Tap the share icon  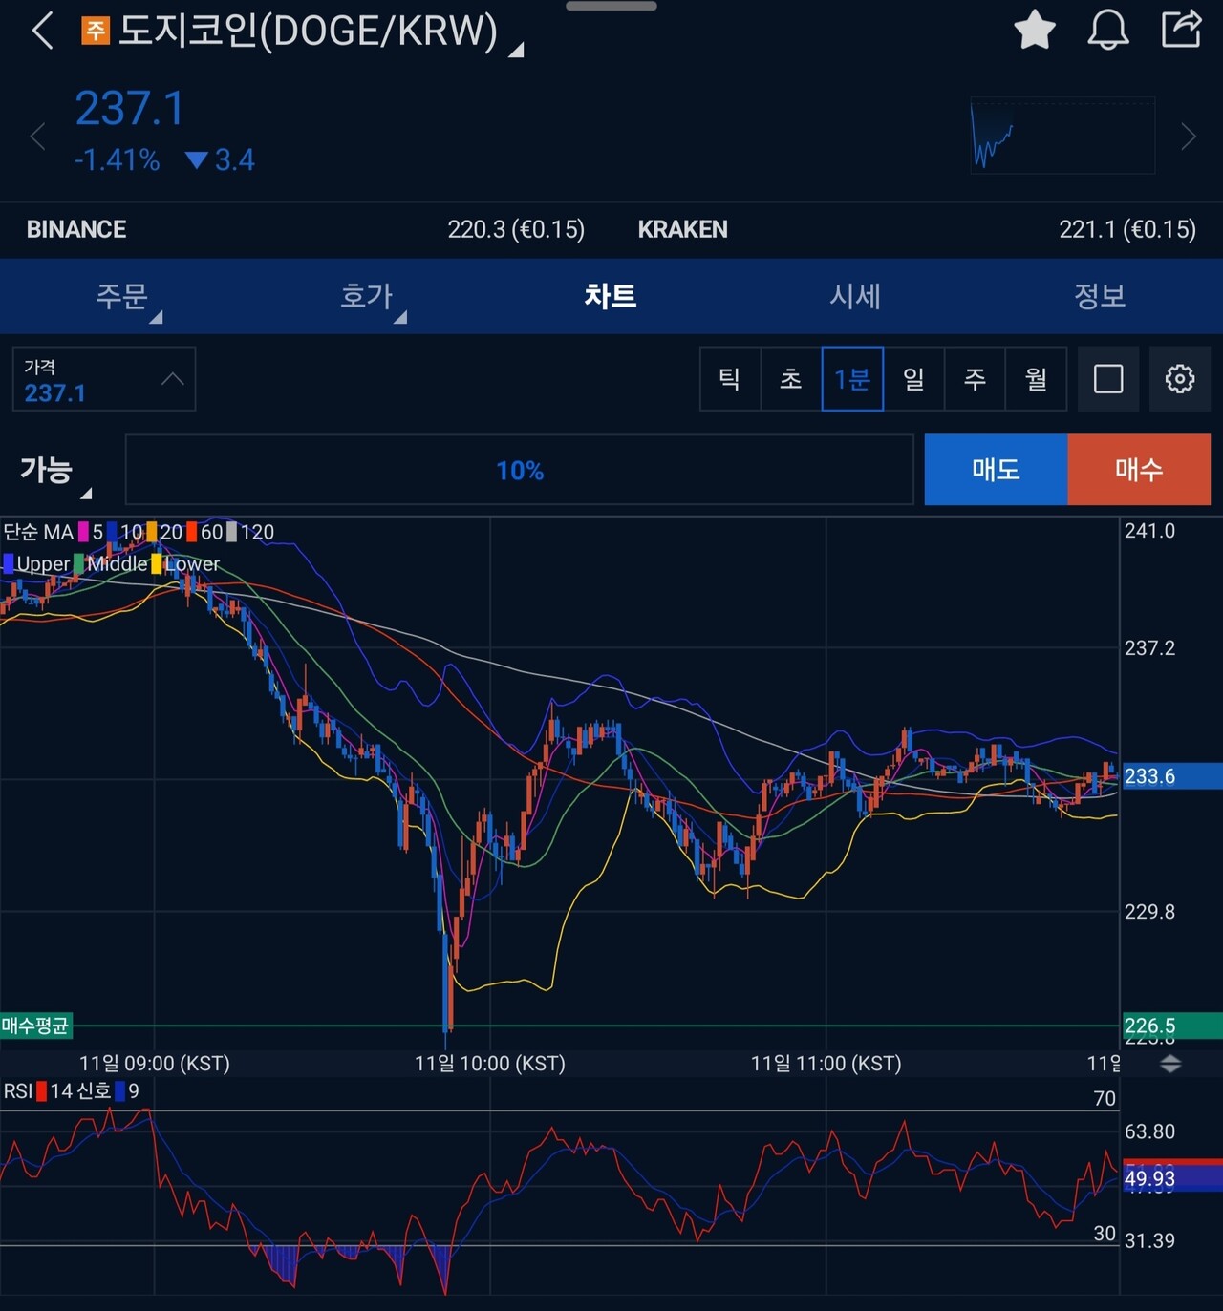tap(1181, 29)
